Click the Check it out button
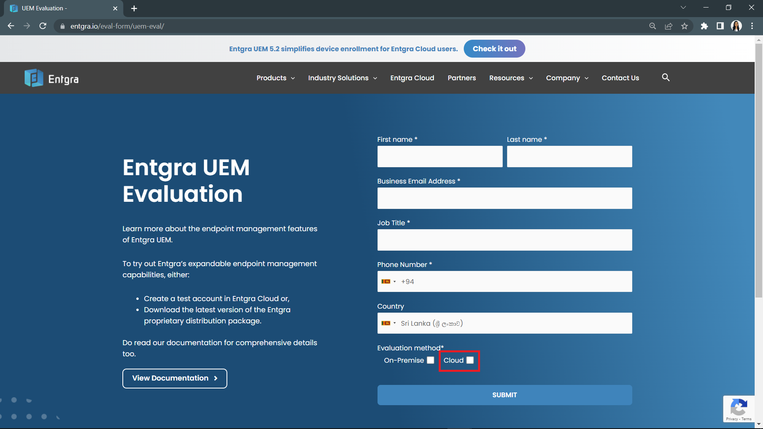 coord(494,48)
